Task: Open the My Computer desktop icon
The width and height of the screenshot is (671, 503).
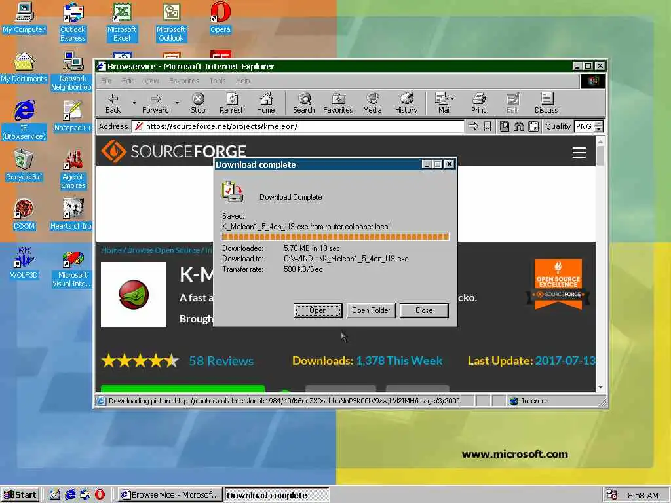Action: click(x=24, y=18)
